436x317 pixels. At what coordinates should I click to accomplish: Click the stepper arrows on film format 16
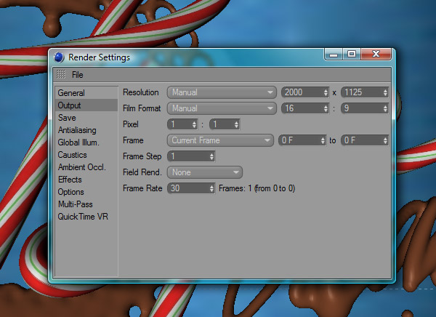pos(326,108)
